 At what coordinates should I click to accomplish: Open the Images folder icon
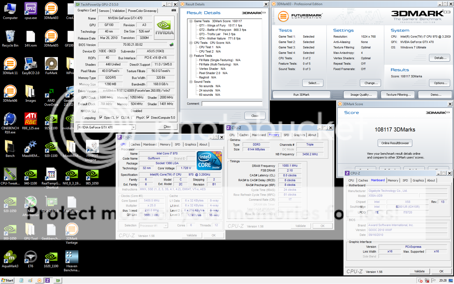[31, 94]
